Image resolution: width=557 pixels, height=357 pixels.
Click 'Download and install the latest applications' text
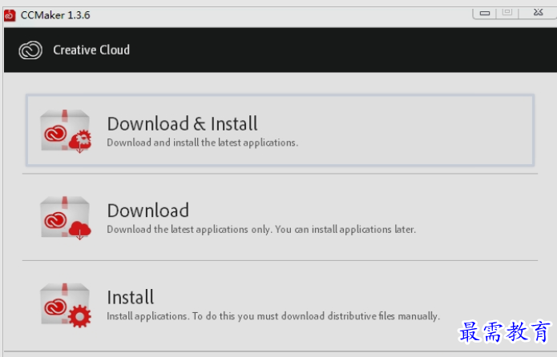(x=203, y=142)
